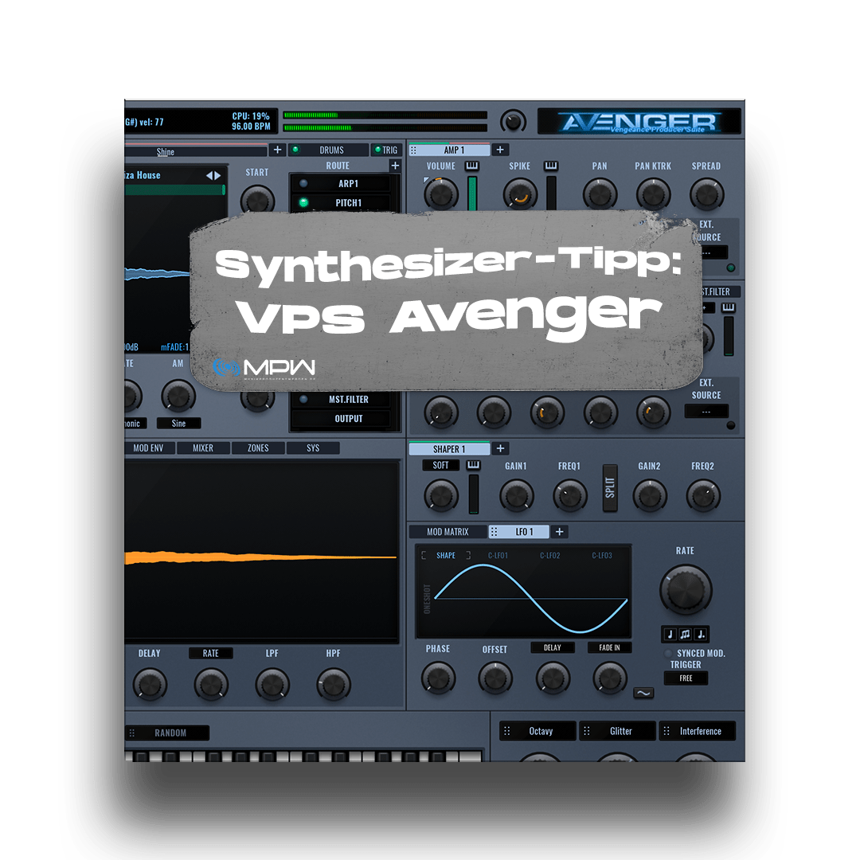Image resolution: width=860 pixels, height=860 pixels.
Task: Add another SHAPER module with the plus icon
Action: point(499,448)
